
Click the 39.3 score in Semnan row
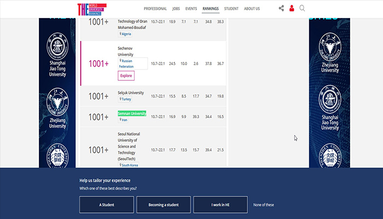point(196,117)
